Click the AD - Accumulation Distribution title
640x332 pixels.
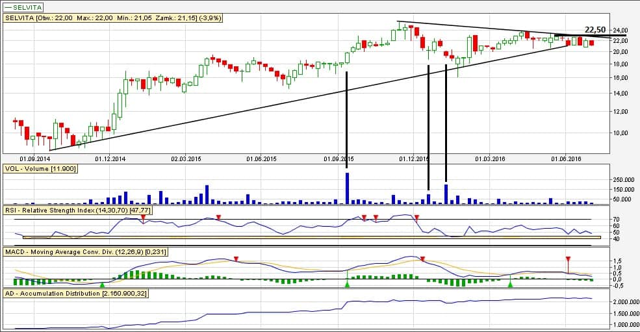click(77, 294)
